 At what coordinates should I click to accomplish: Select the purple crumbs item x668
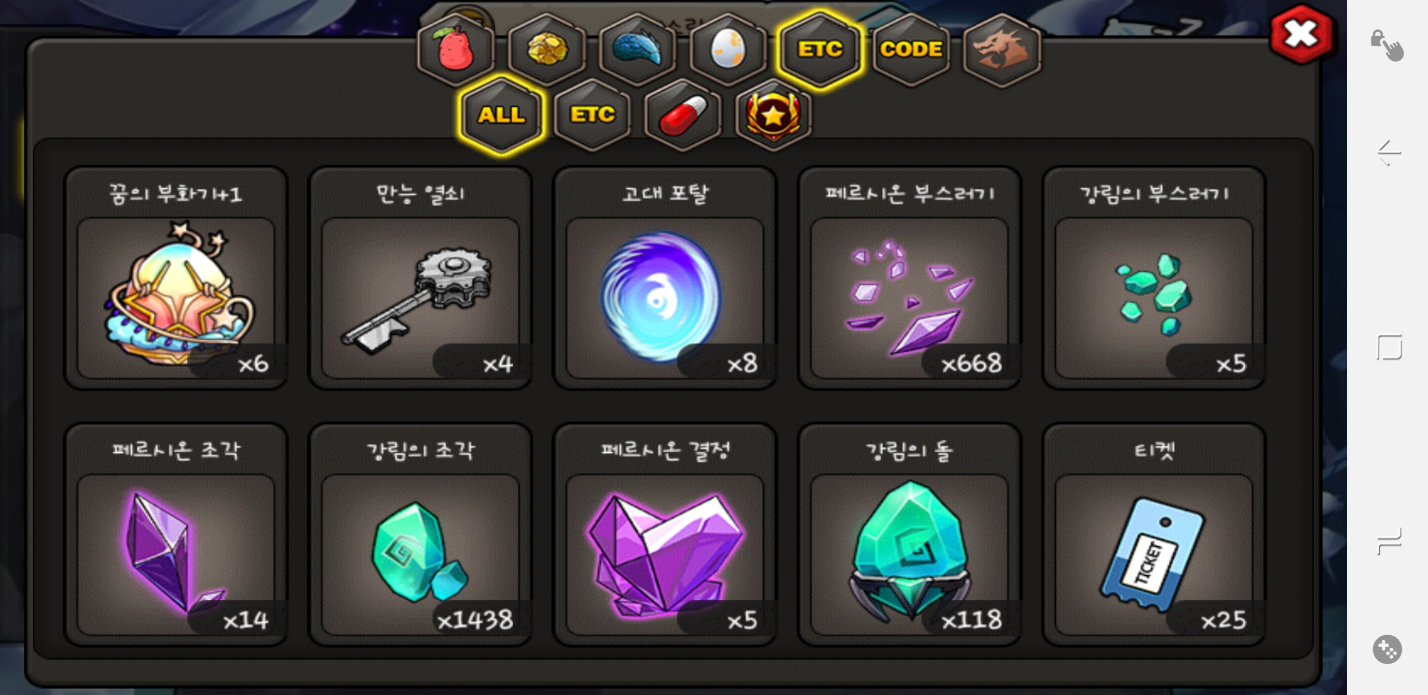910,278
